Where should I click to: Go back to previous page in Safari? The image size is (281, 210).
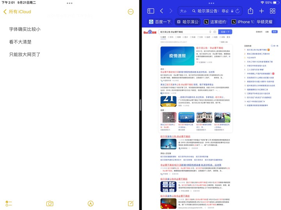click(x=162, y=11)
